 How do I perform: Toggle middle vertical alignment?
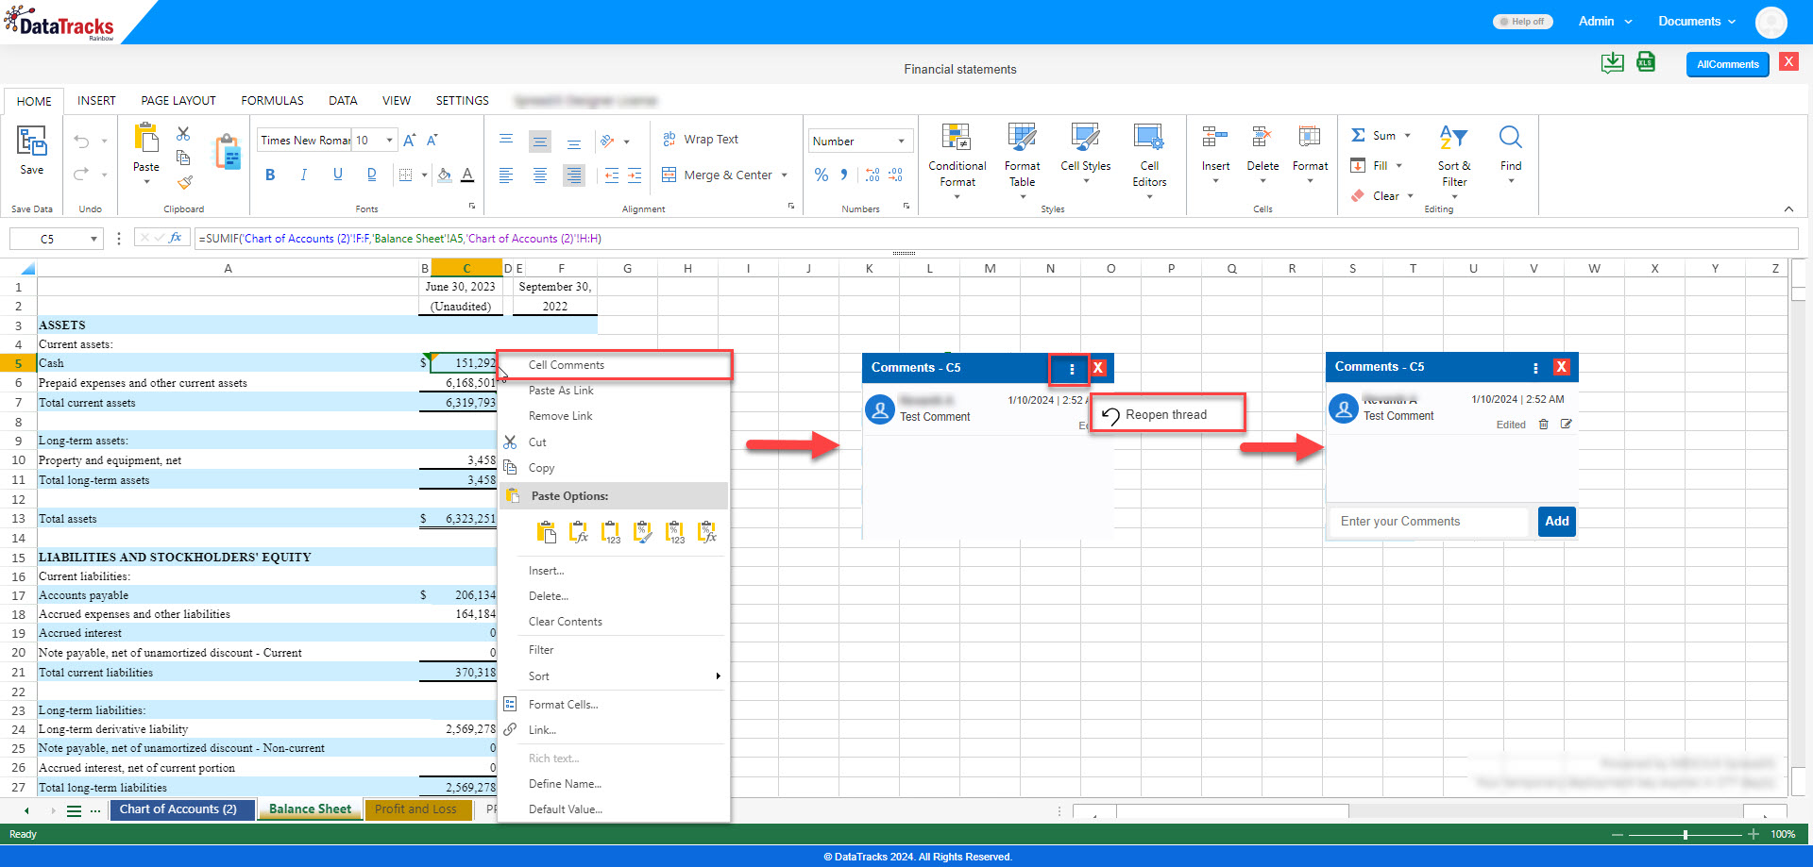[539, 142]
